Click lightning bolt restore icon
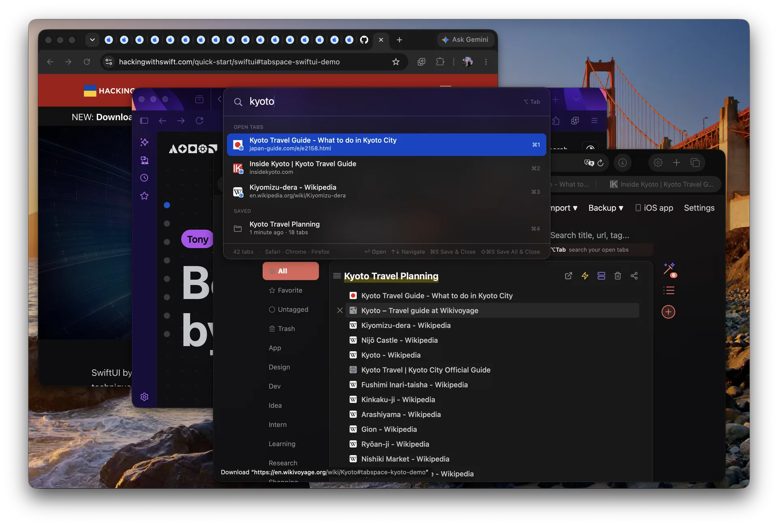The width and height of the screenshot is (778, 526). click(x=585, y=276)
